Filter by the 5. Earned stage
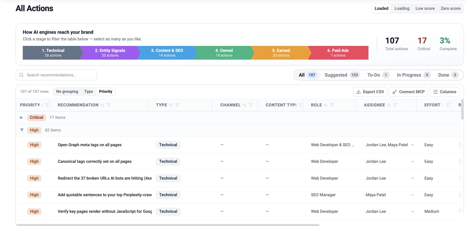466x226 pixels. tap(281, 53)
